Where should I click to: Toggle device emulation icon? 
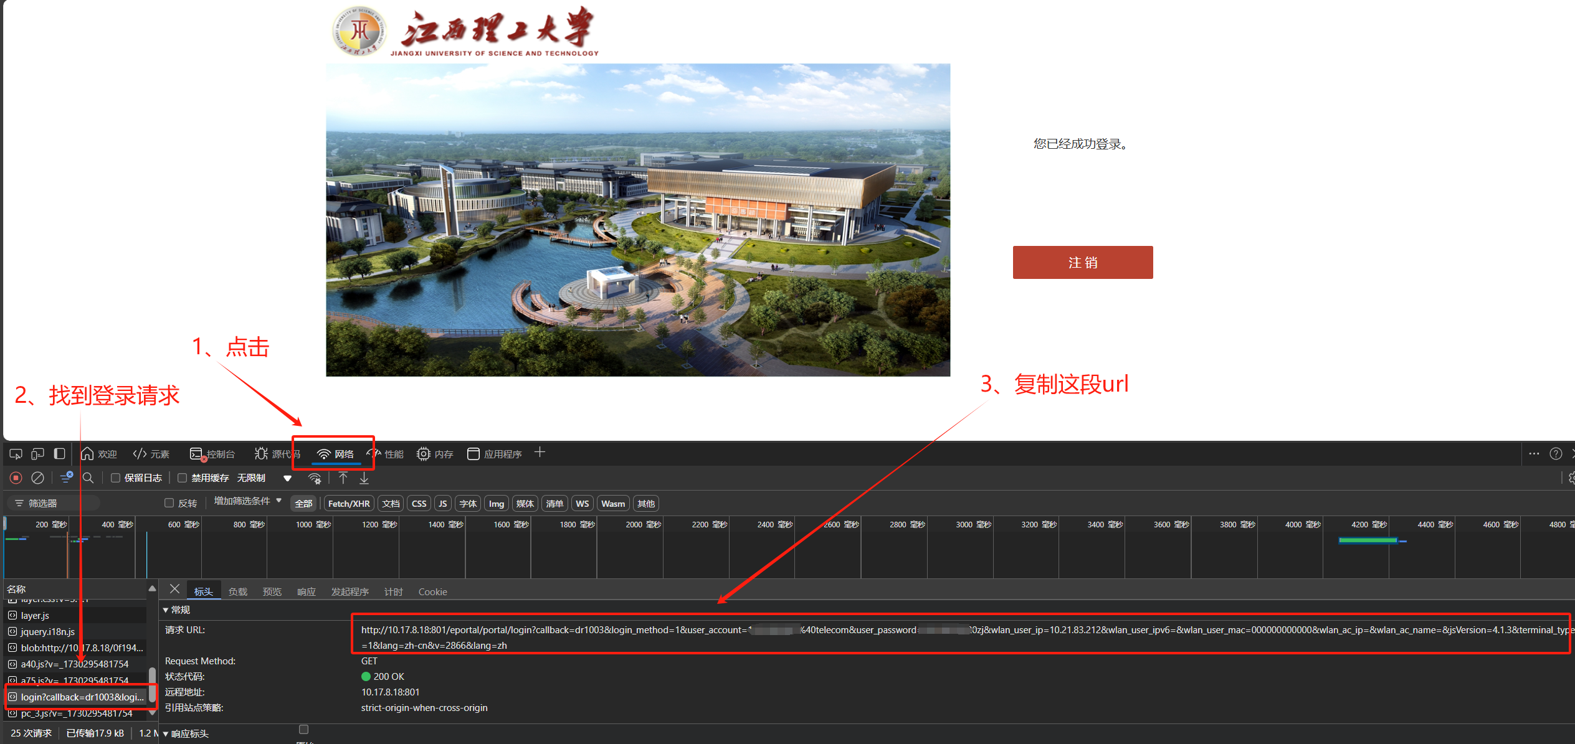pos(37,454)
